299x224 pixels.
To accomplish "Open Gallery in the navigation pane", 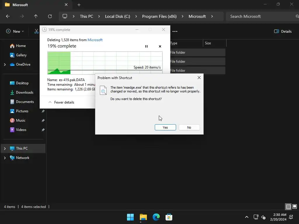I will point(21,55).
